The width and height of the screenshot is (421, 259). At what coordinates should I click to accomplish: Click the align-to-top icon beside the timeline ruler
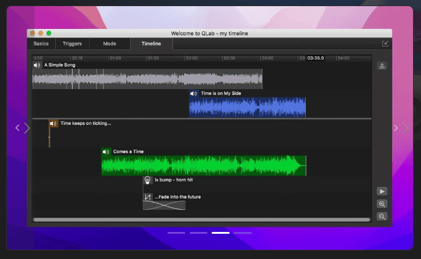click(x=382, y=66)
